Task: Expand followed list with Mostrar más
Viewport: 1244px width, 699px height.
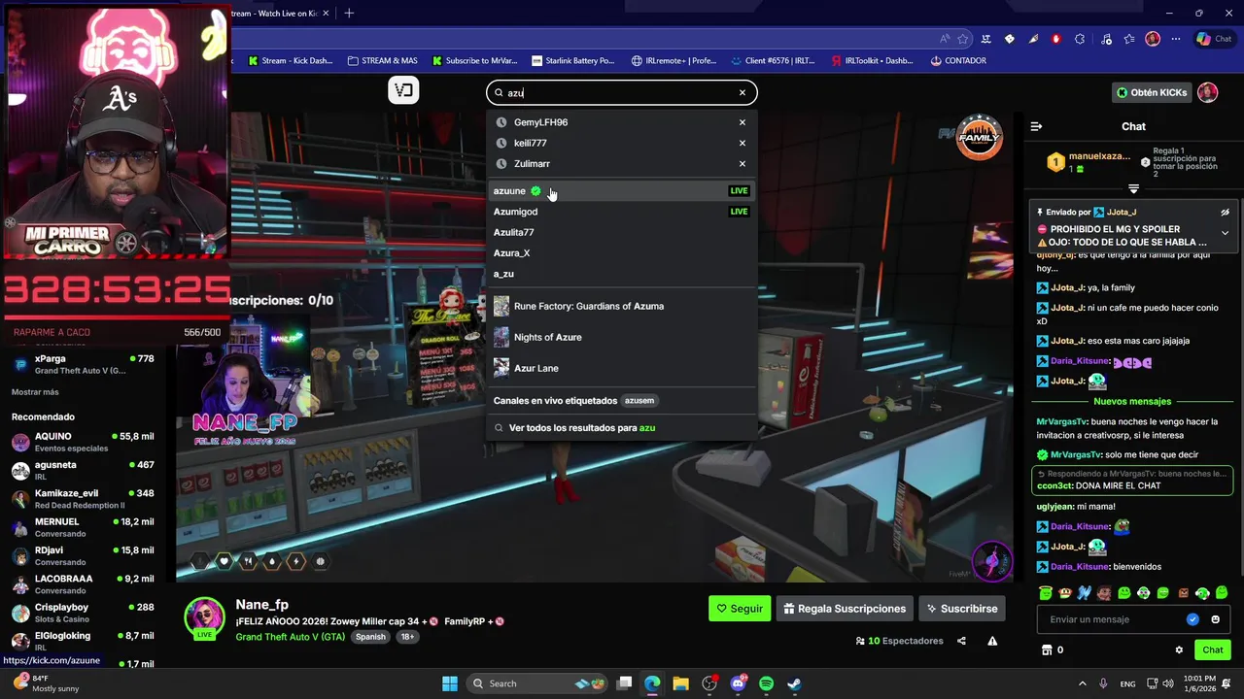Action: tap(35, 392)
